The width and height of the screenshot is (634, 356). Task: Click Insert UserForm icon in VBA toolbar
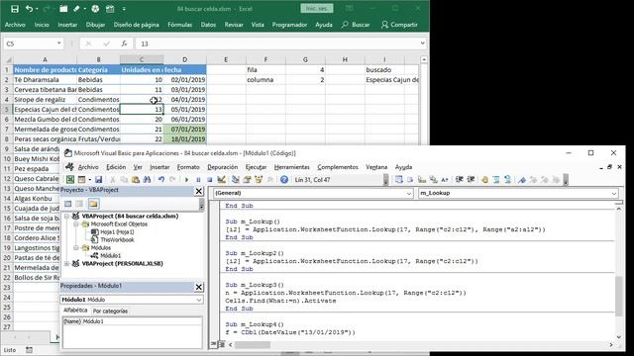pyautogui.click(x=81, y=180)
